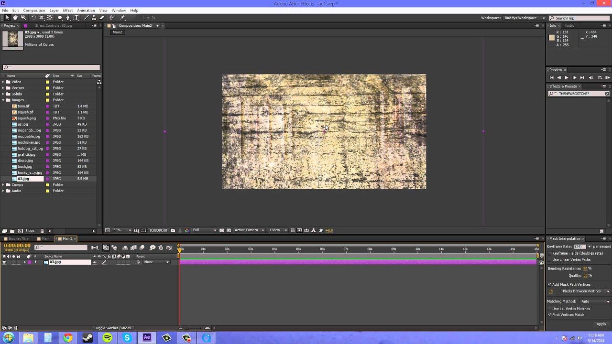Viewport: 612px width, 344px height.
Task: Click the show channel color icon in viewer
Action: click(x=186, y=230)
